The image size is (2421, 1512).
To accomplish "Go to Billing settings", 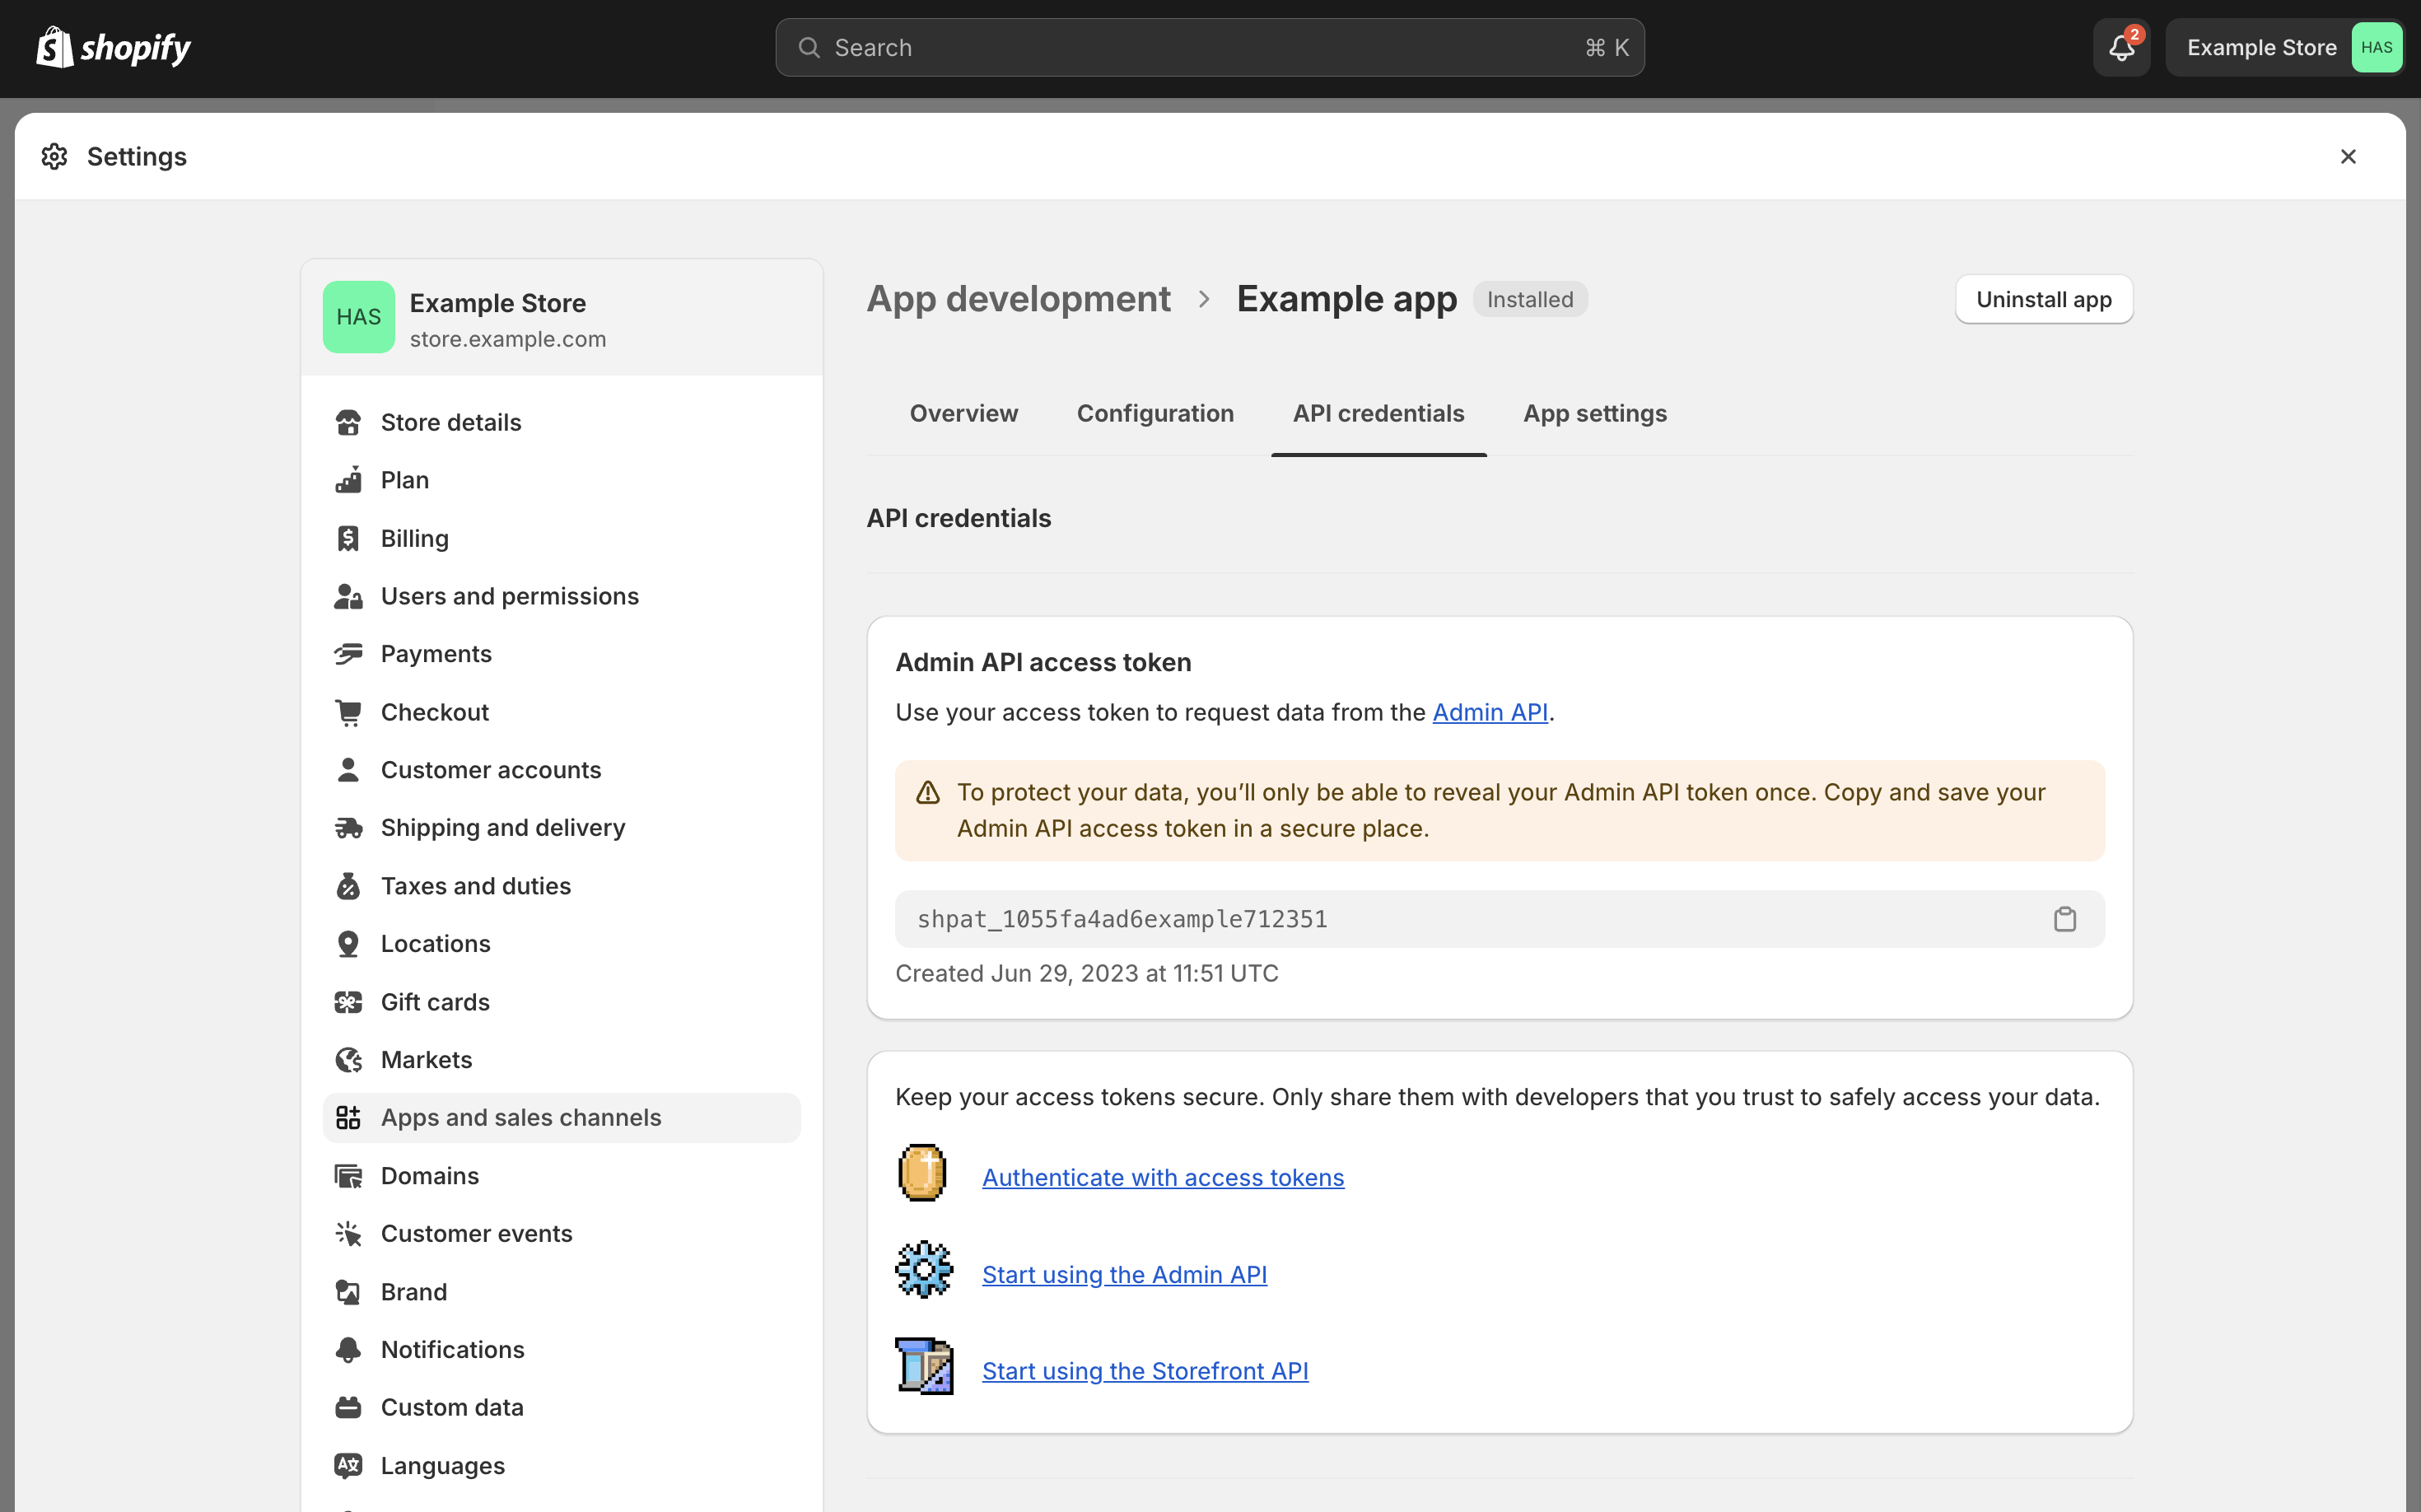I will [561, 538].
